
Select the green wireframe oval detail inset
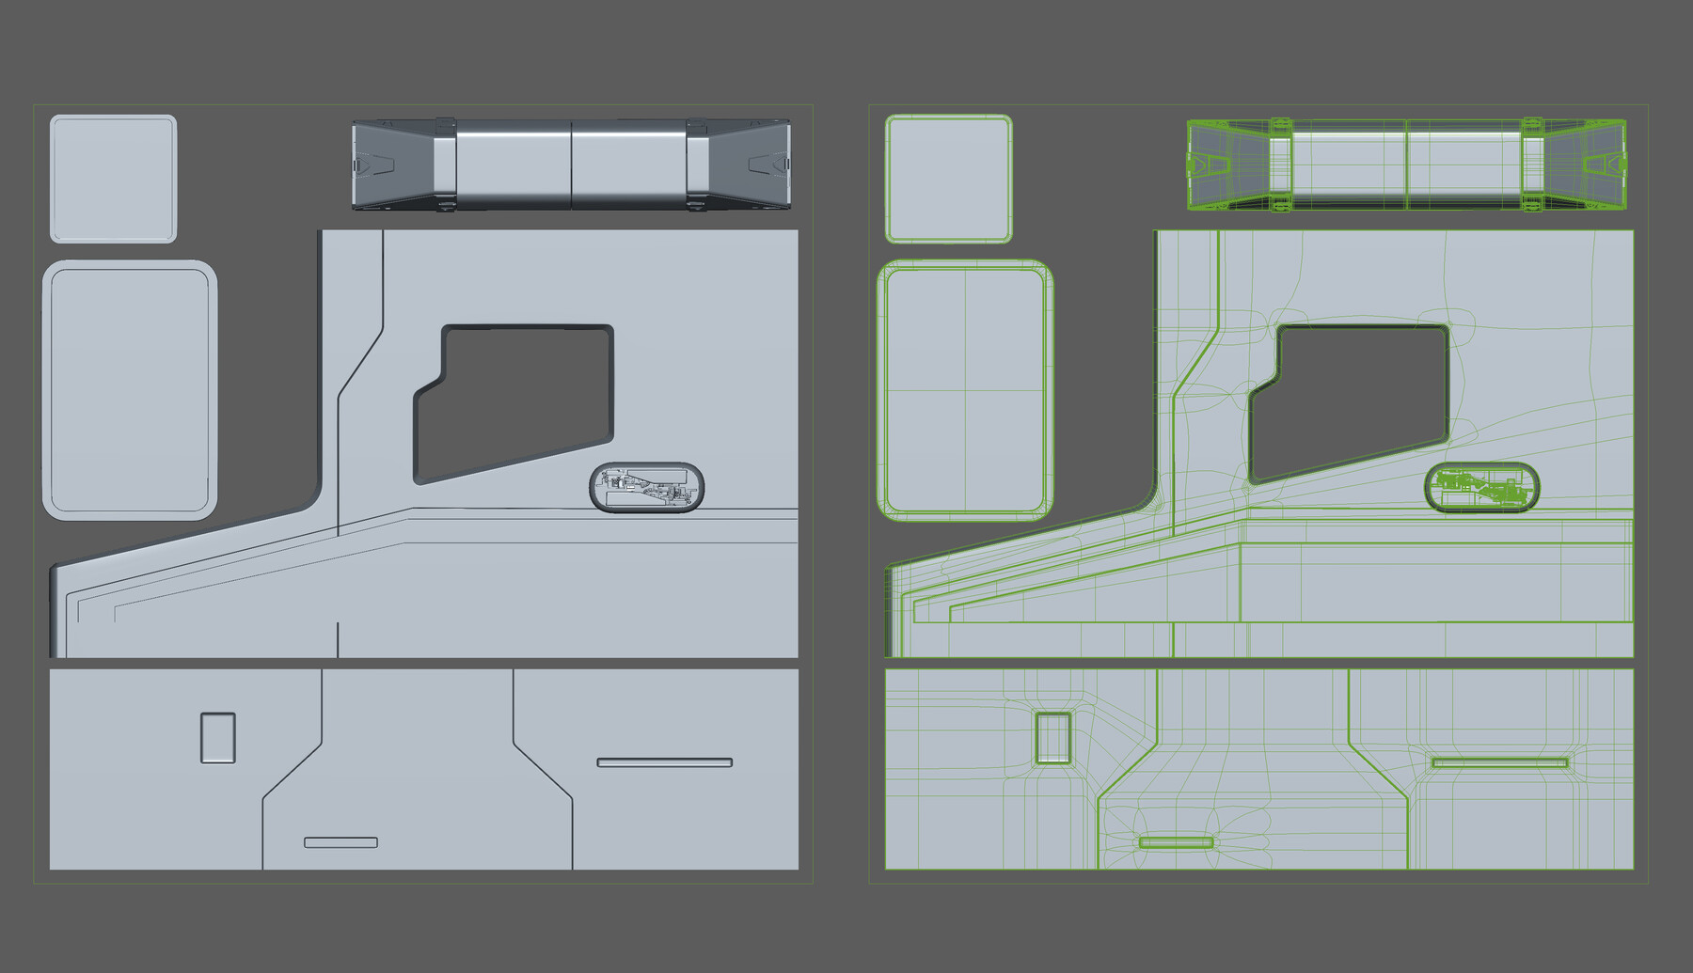(x=1481, y=485)
